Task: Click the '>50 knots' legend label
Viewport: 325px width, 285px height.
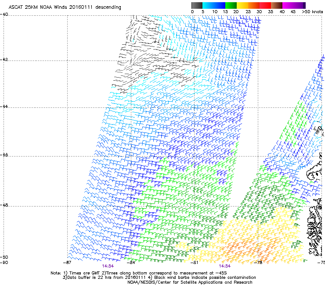Action: pyautogui.click(x=312, y=12)
